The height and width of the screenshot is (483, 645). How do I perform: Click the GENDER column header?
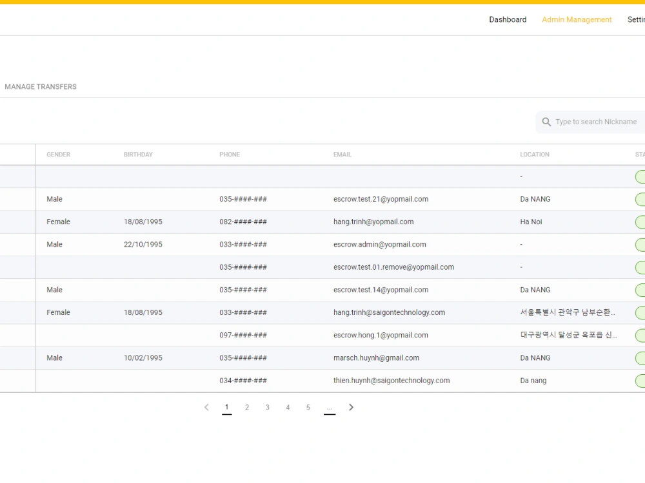click(x=58, y=155)
